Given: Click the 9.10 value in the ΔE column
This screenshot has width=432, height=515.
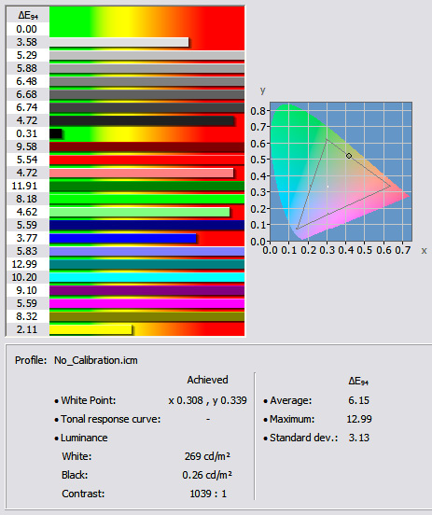Looking at the screenshot, I should point(27,290).
